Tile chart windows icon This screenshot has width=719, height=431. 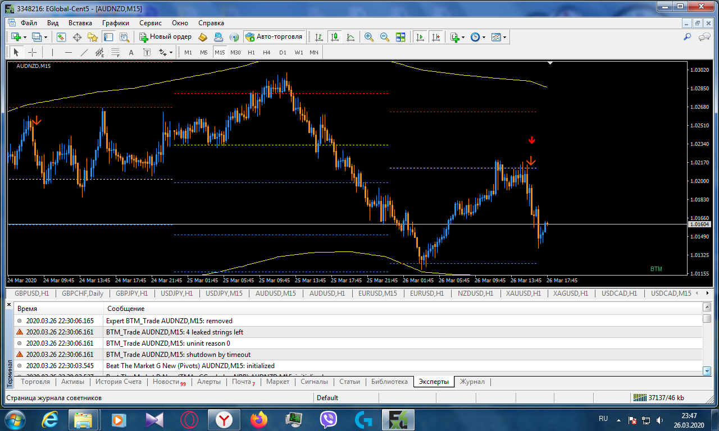[x=401, y=37]
